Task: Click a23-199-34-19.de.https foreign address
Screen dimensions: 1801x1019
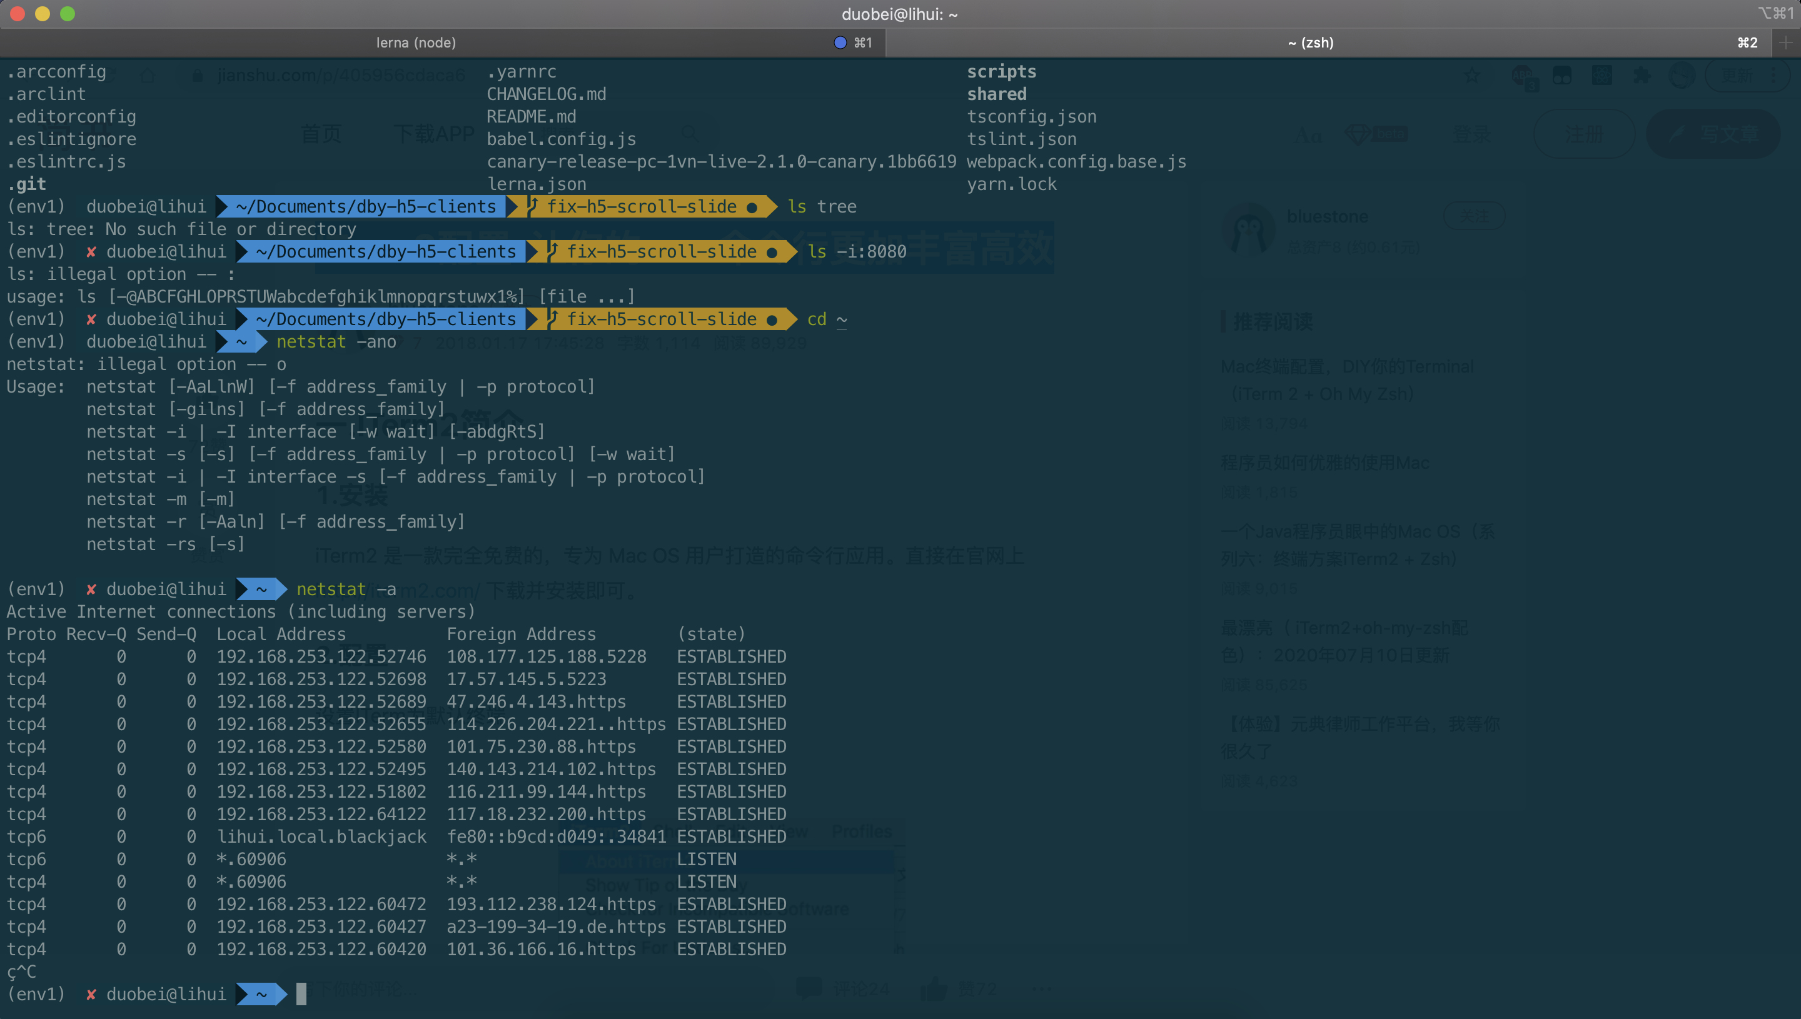Action: (x=557, y=926)
